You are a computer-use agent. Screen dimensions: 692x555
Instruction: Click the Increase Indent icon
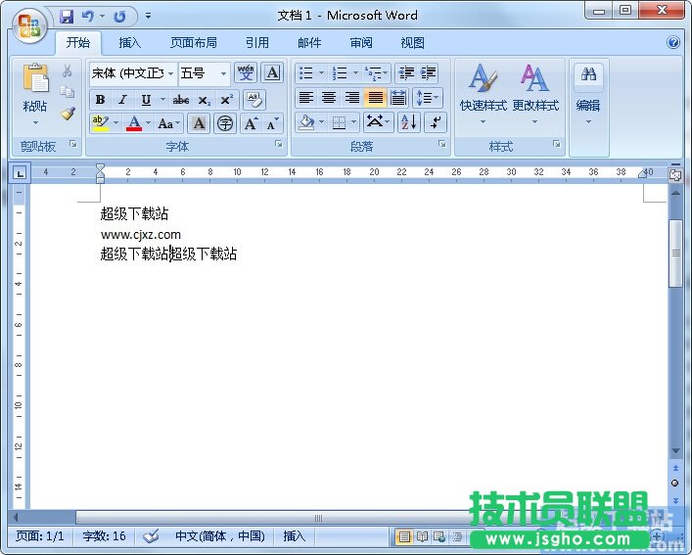pos(429,73)
